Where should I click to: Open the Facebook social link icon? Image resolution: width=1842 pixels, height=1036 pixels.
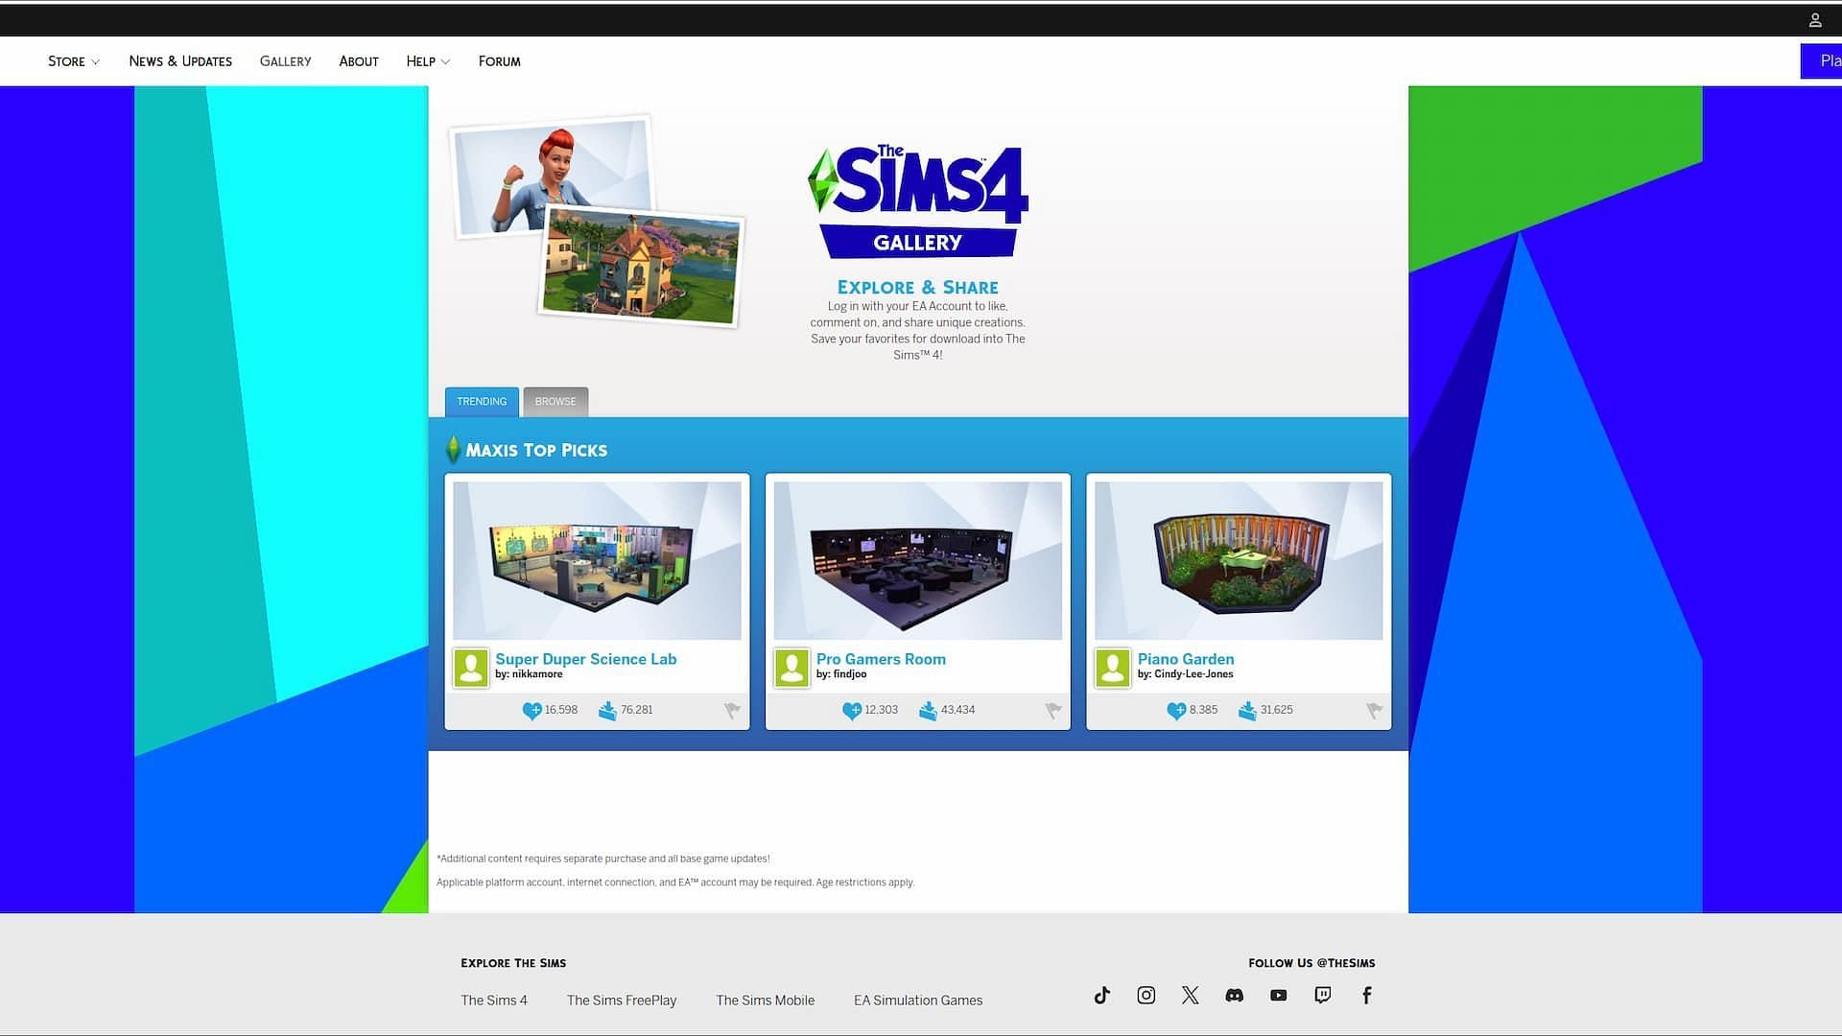[1366, 995]
